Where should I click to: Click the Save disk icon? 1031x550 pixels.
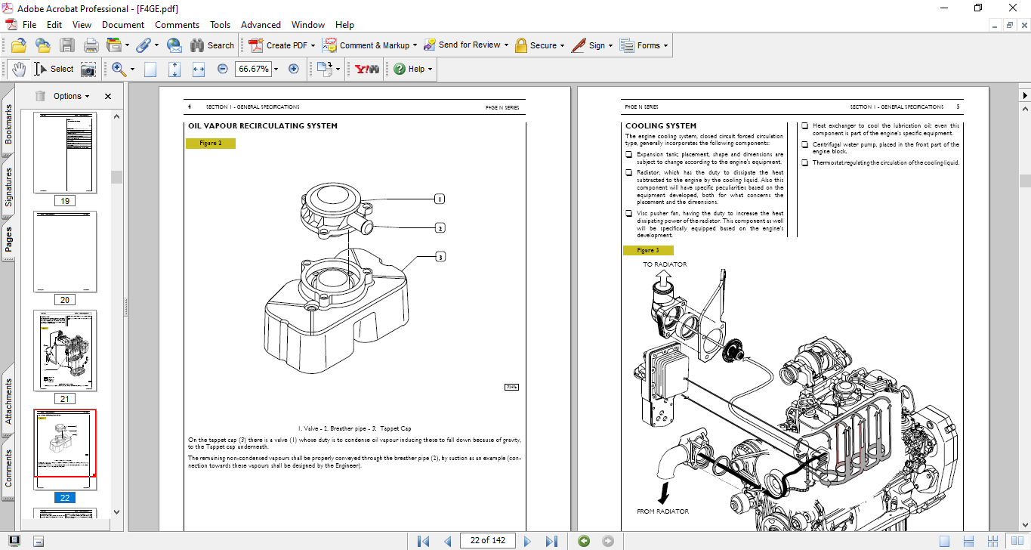[x=67, y=45]
